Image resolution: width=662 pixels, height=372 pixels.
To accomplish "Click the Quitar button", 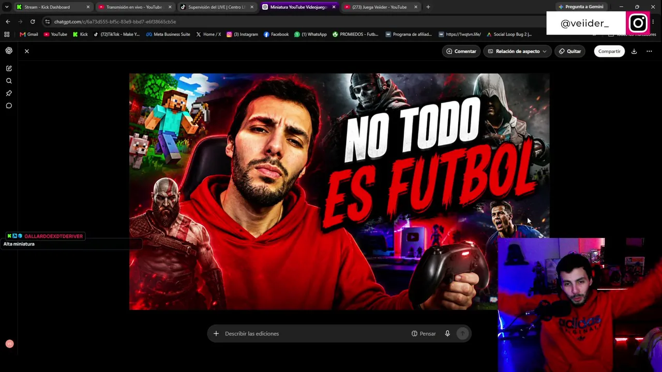I will pos(569,51).
